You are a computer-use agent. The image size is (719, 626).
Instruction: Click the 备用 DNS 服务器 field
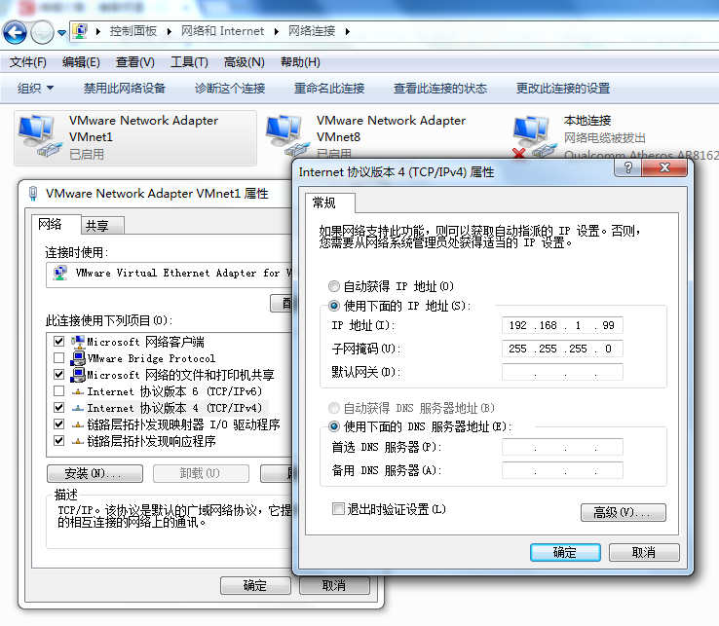562,470
